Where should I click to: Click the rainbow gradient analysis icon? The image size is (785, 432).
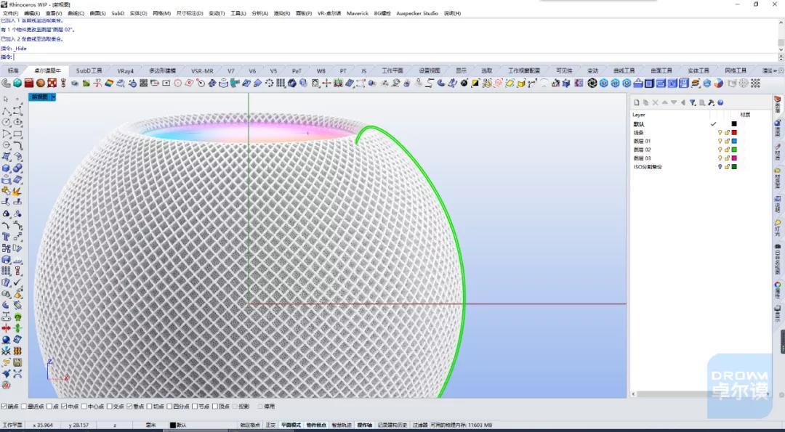tap(109, 83)
